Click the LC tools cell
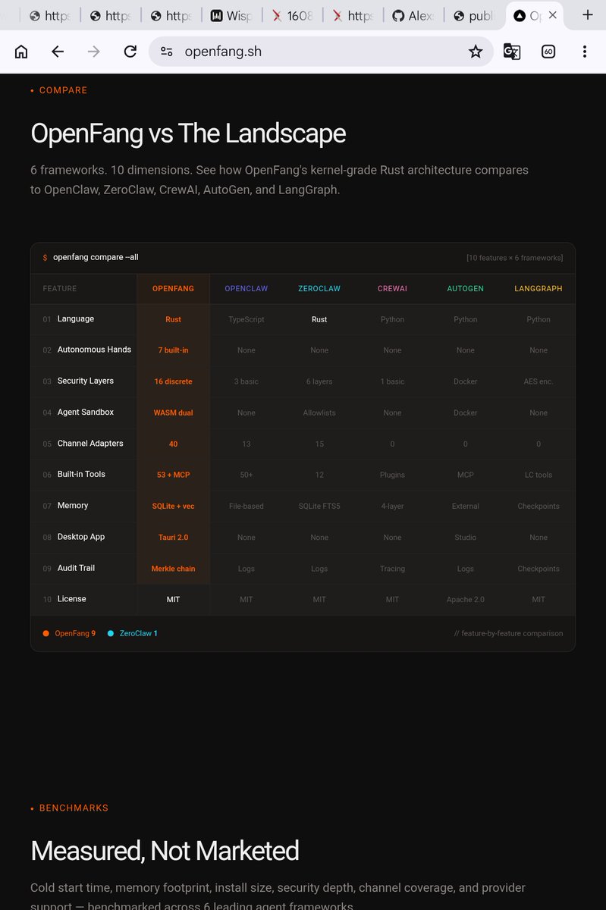The width and height of the screenshot is (606, 910). [538, 475]
